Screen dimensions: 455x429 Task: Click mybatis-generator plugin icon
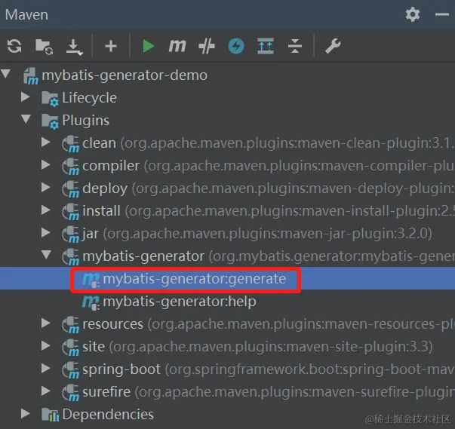70,257
